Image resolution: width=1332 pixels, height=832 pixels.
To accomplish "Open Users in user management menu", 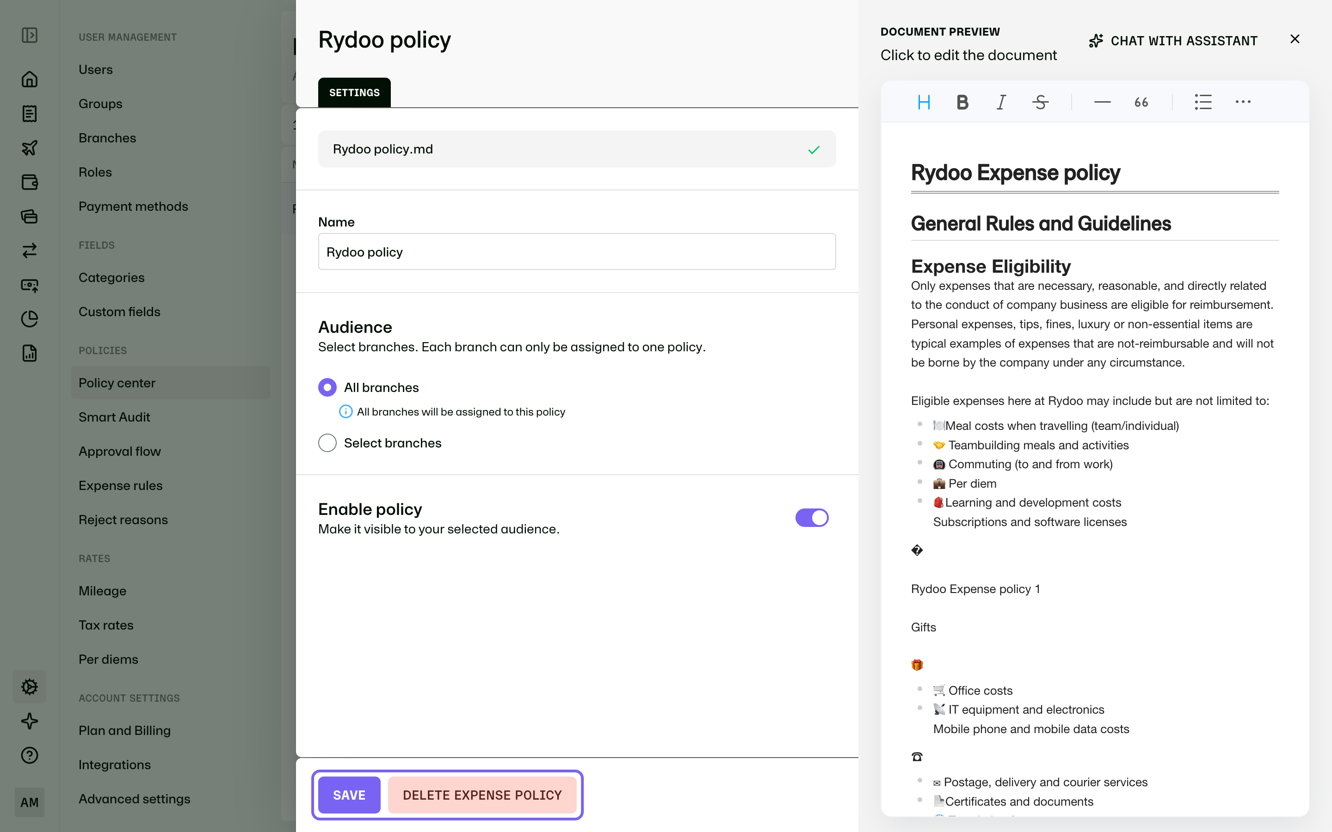I will tap(96, 70).
